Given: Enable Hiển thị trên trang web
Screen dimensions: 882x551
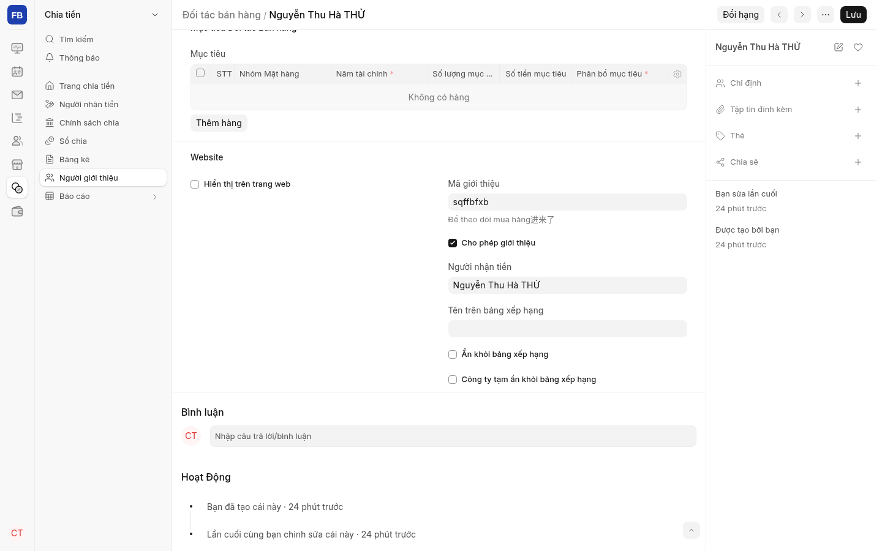Looking at the screenshot, I should [x=195, y=184].
